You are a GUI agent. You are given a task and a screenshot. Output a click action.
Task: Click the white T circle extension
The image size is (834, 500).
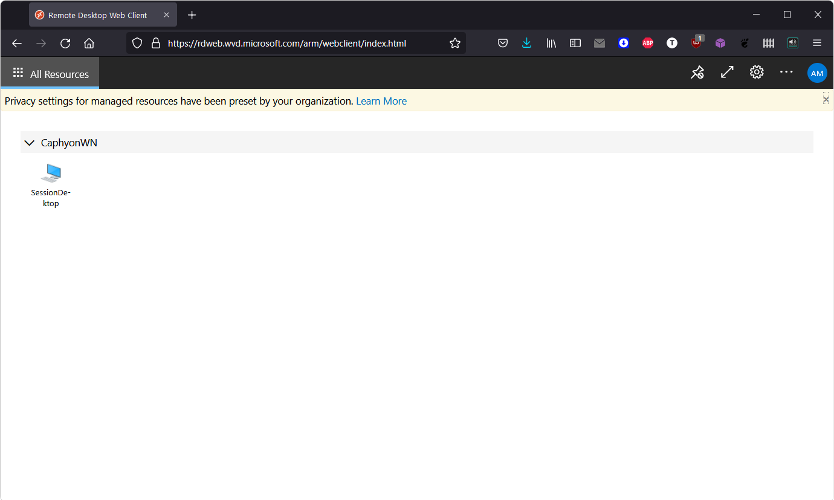[x=672, y=43]
